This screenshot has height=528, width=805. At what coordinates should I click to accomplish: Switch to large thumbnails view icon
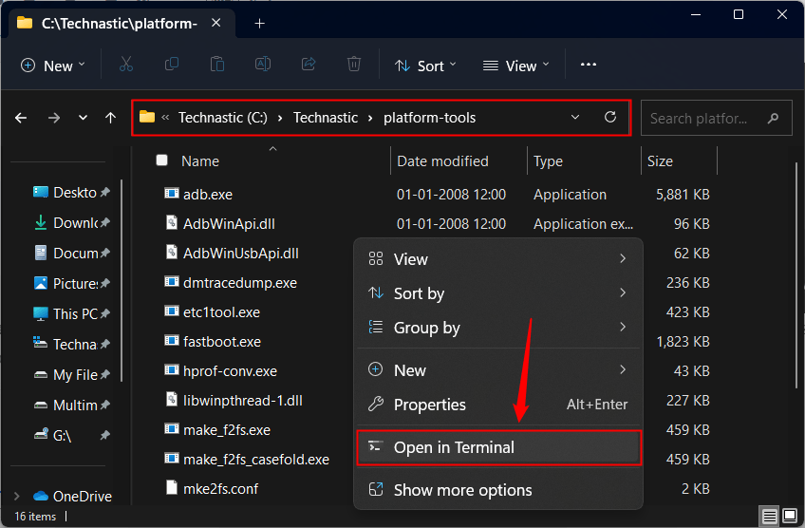[788, 517]
